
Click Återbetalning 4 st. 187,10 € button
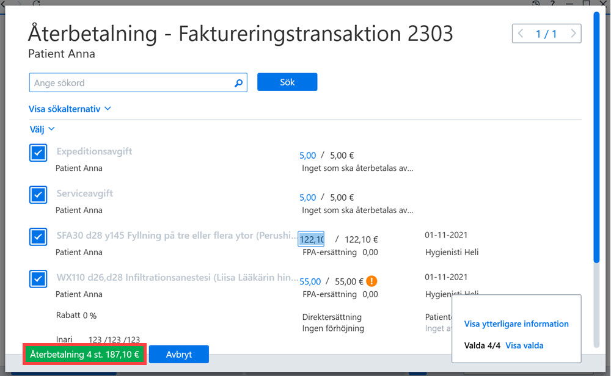pyautogui.click(x=84, y=354)
